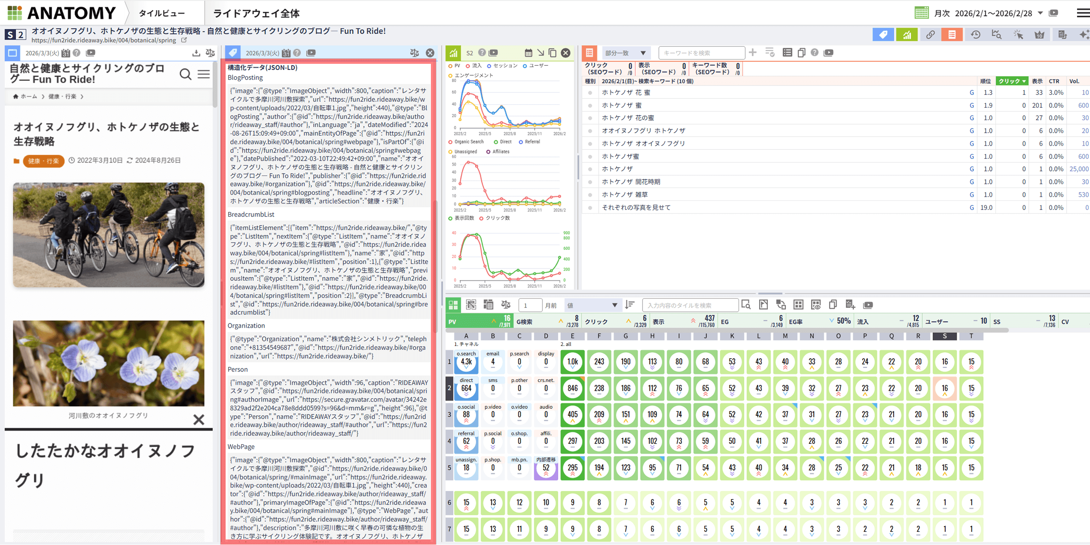Click the link chain icon in top toolbar
The width and height of the screenshot is (1090, 545).
[x=930, y=35]
